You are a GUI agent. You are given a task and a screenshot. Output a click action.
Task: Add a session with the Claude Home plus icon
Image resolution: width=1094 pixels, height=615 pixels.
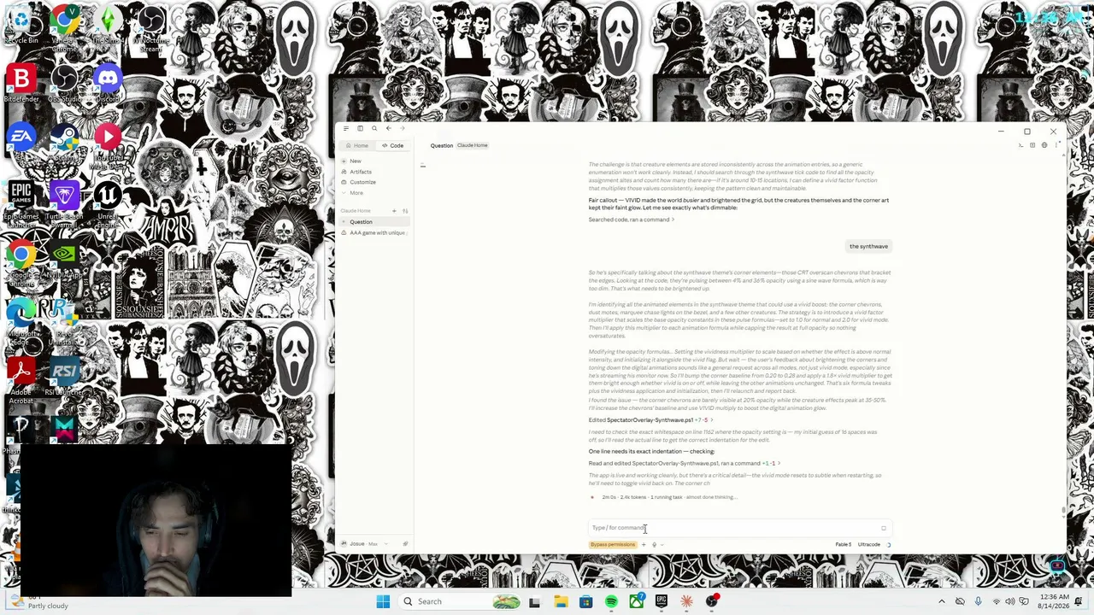(394, 211)
